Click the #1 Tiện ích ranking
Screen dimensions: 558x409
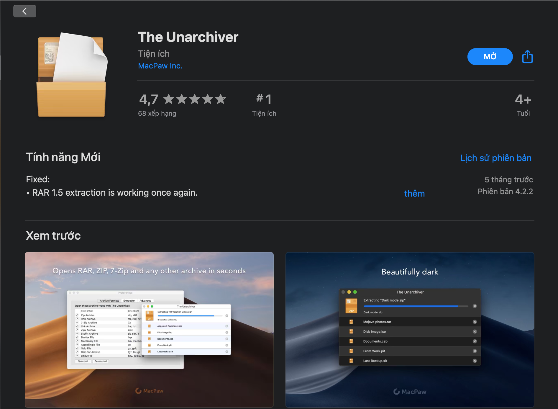(264, 105)
